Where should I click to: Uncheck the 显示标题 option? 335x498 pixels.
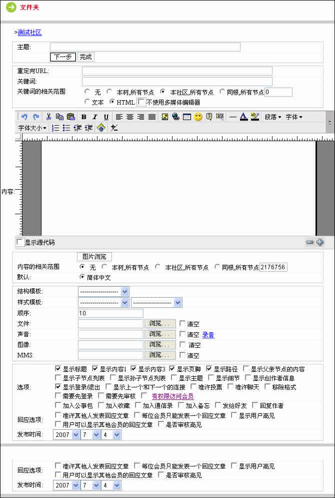tap(58, 369)
